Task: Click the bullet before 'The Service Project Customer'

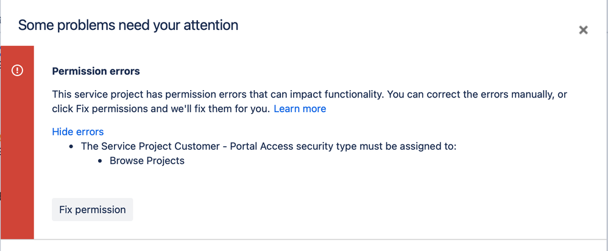Action: 71,147
